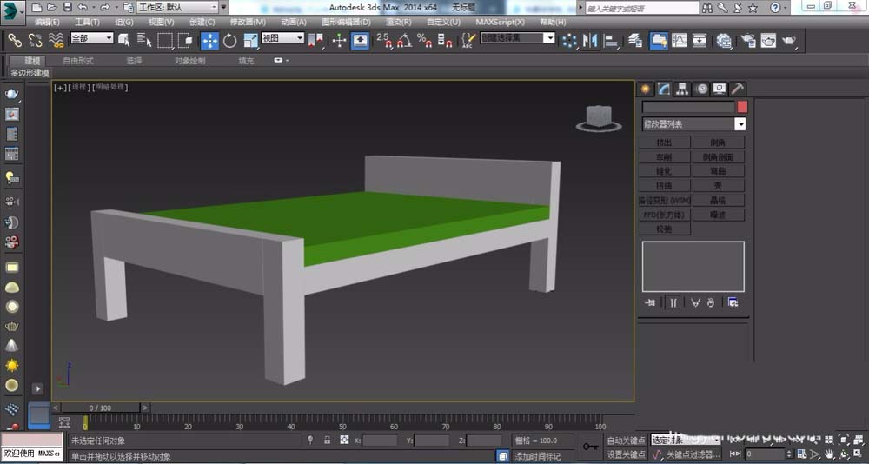This screenshot has width=869, height=464.
Task: Click the red object color swatch
Action: pos(742,106)
